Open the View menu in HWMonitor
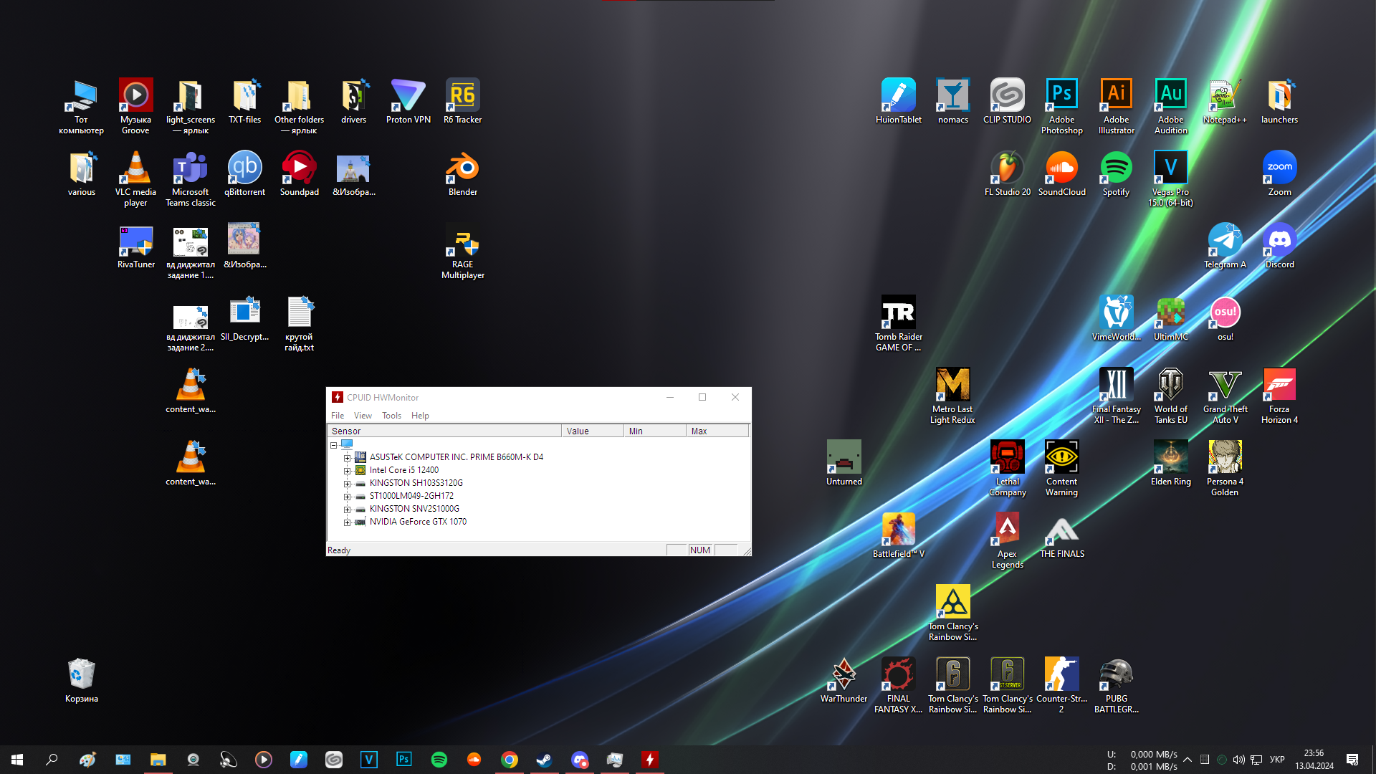 tap(363, 416)
